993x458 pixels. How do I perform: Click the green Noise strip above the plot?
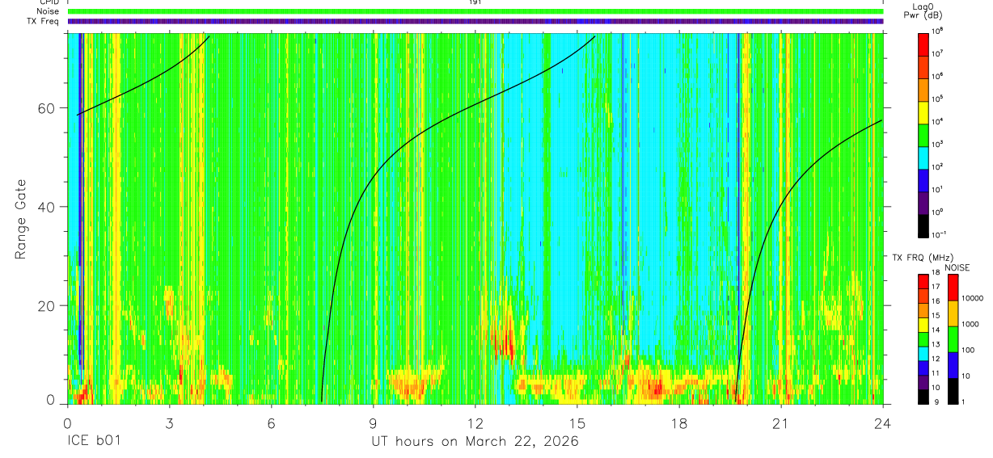(x=475, y=11)
